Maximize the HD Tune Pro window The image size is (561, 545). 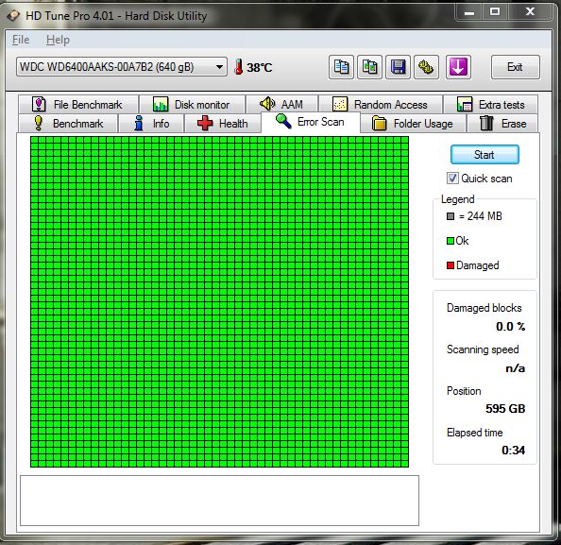(495, 13)
